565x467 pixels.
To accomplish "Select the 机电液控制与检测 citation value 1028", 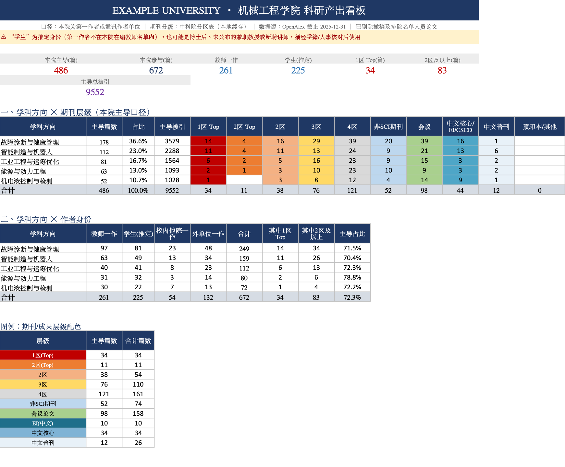I will [x=172, y=180].
